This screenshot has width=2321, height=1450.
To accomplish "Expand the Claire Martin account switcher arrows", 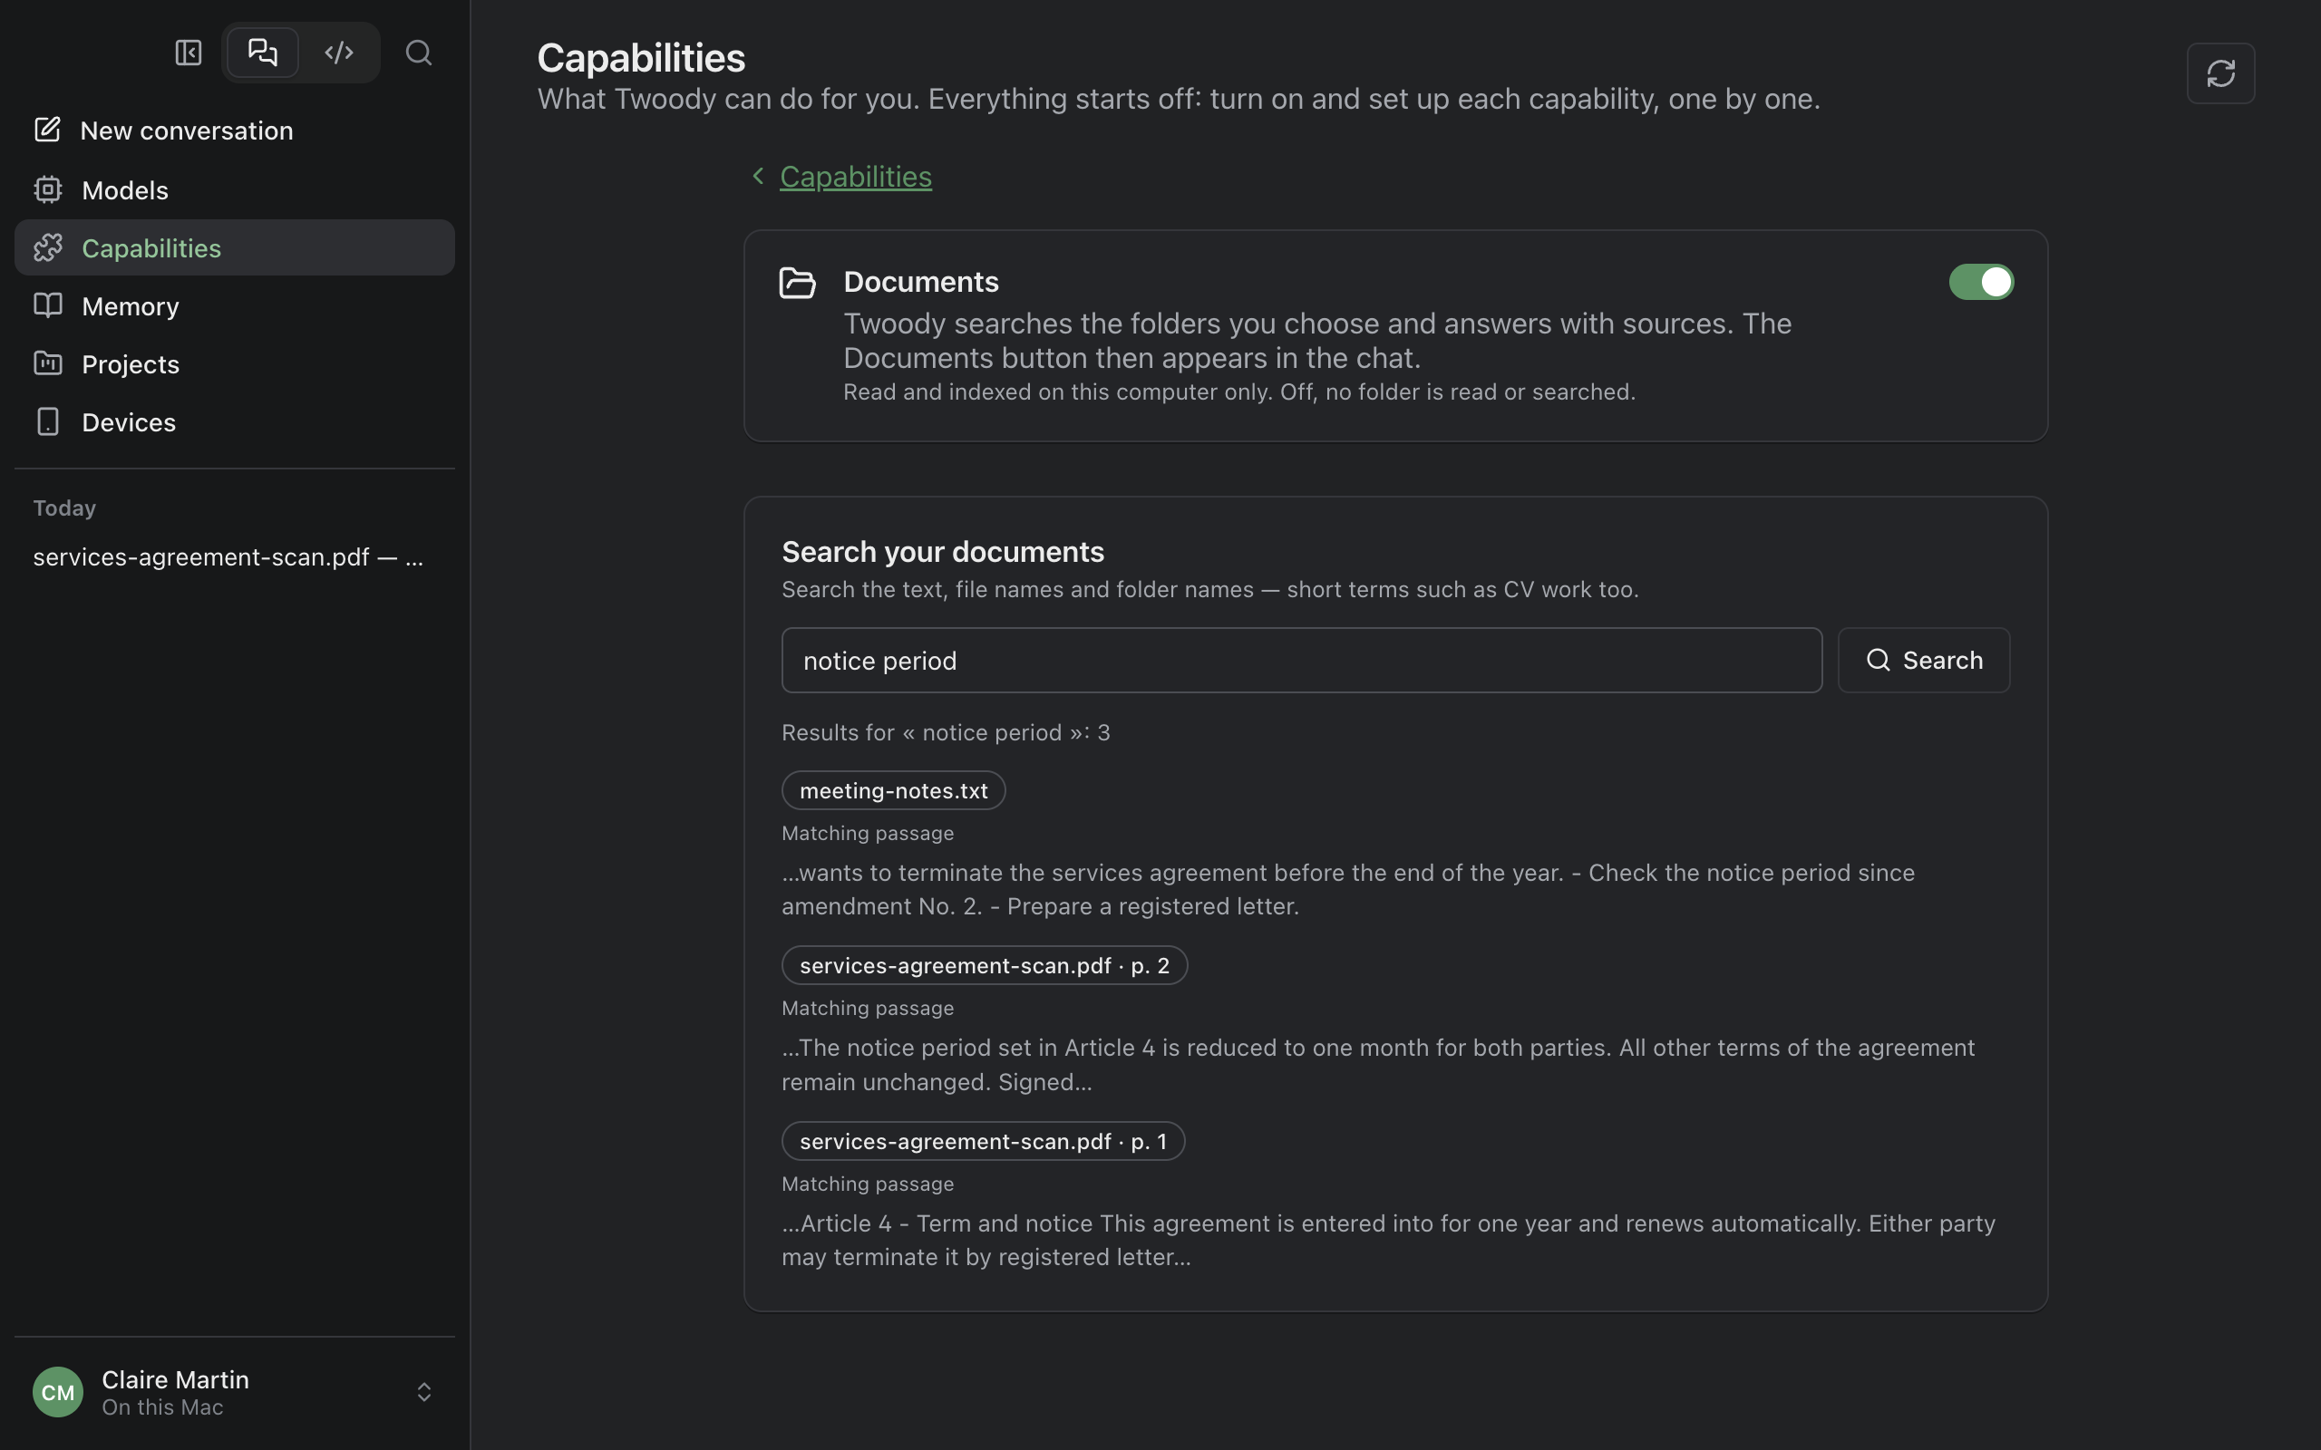I will click(424, 1391).
